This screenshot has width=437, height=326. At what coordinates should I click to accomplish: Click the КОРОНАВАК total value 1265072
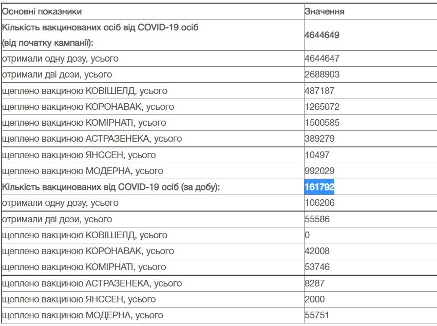[x=322, y=107]
